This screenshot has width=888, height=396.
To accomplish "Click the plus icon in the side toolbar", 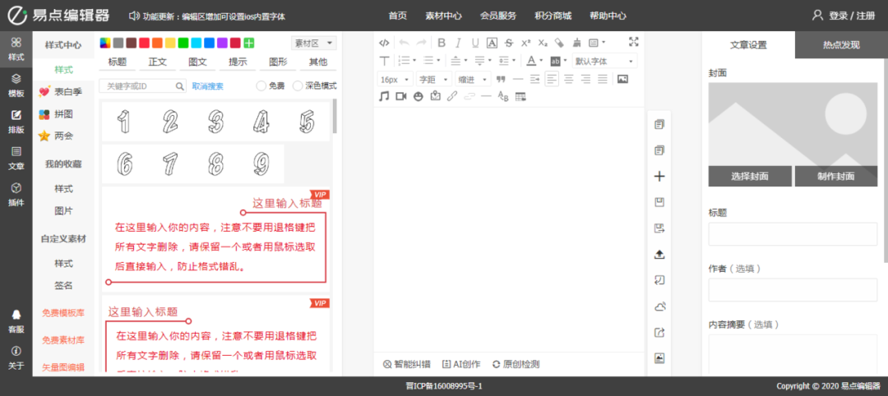I will 659,177.
